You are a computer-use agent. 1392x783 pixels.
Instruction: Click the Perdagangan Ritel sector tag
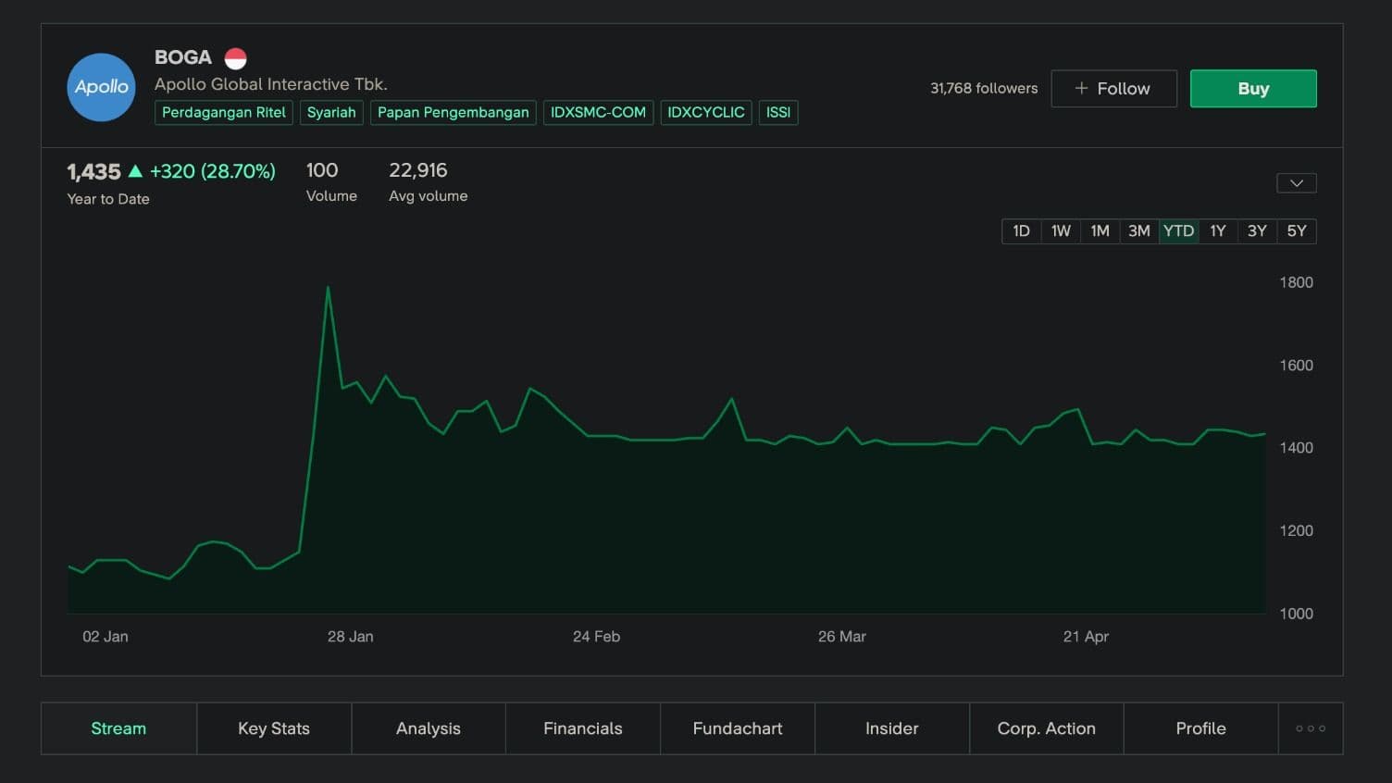[x=224, y=113]
